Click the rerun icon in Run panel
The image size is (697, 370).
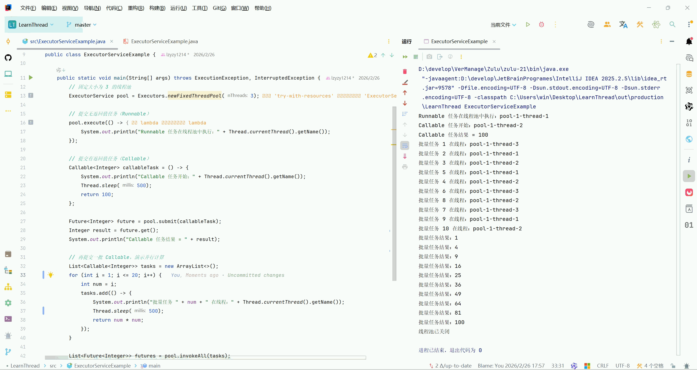405,57
